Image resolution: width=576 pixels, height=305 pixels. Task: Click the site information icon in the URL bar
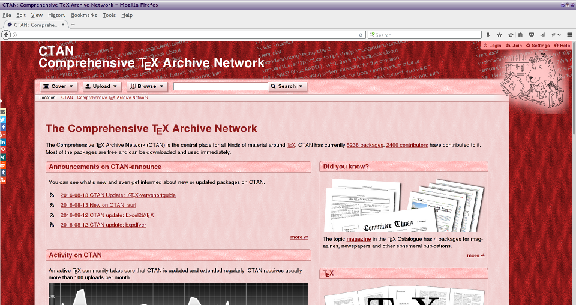[14, 35]
